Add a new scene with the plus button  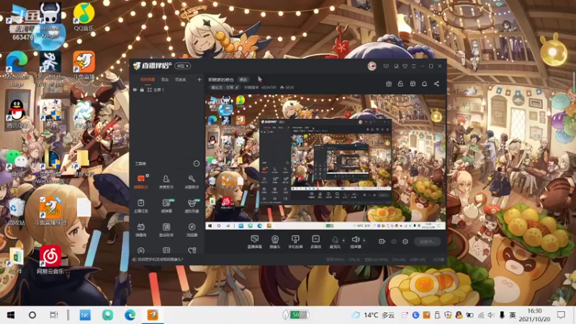tap(199, 79)
